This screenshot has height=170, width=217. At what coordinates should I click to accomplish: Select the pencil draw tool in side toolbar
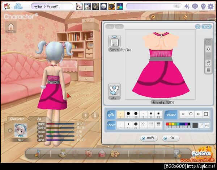click(208, 42)
